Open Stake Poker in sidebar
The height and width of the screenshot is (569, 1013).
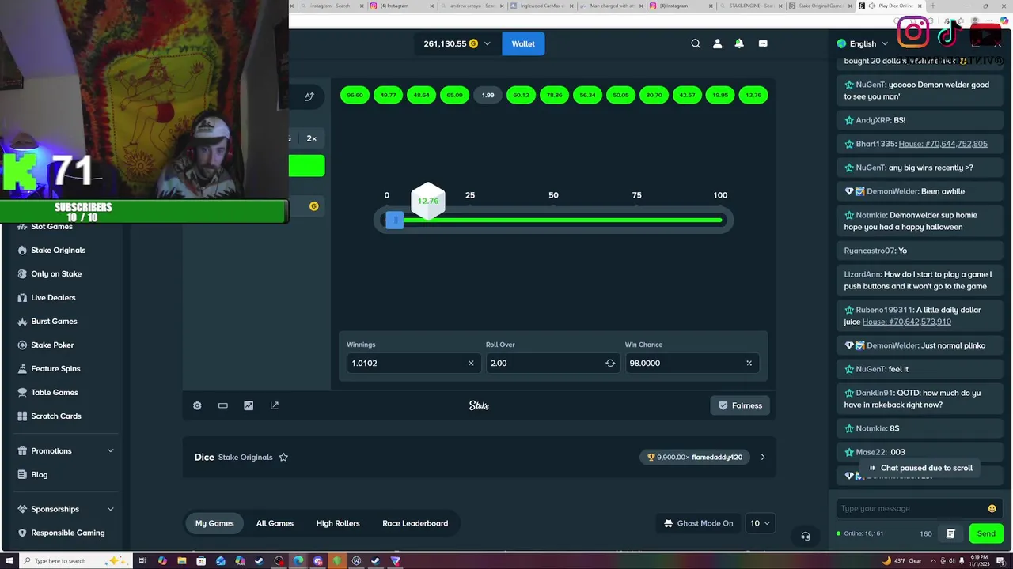[x=52, y=345]
